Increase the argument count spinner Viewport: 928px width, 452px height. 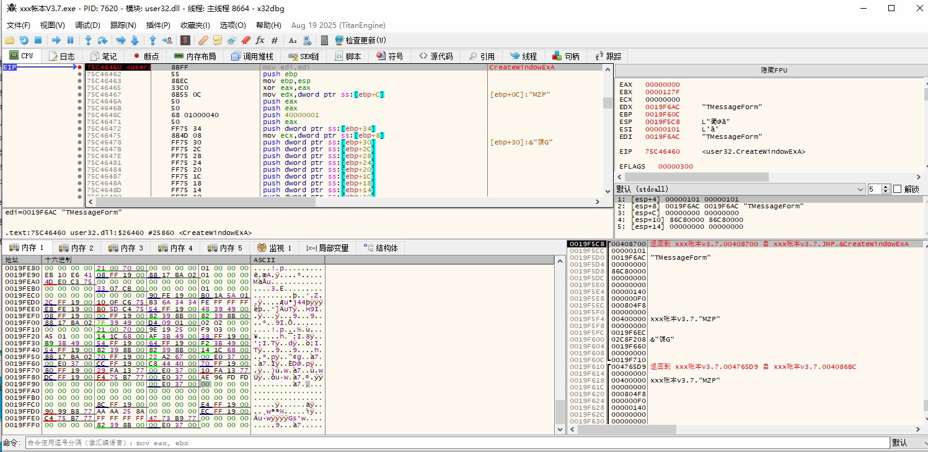pos(885,186)
